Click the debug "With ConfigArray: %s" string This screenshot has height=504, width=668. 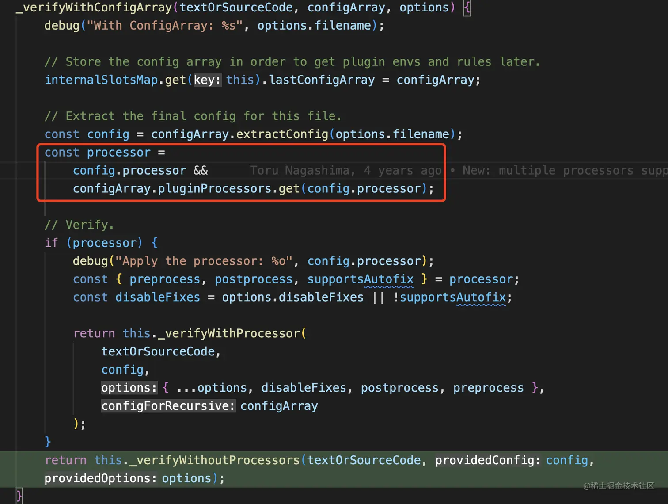coord(164,26)
